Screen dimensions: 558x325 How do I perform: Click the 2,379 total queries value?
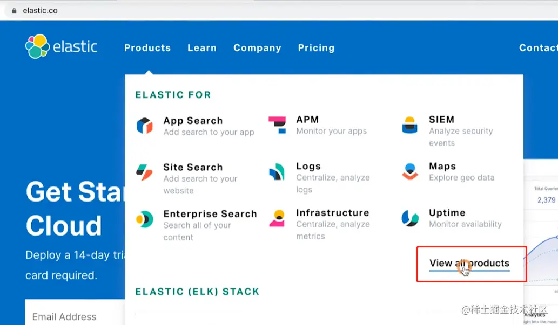546,200
